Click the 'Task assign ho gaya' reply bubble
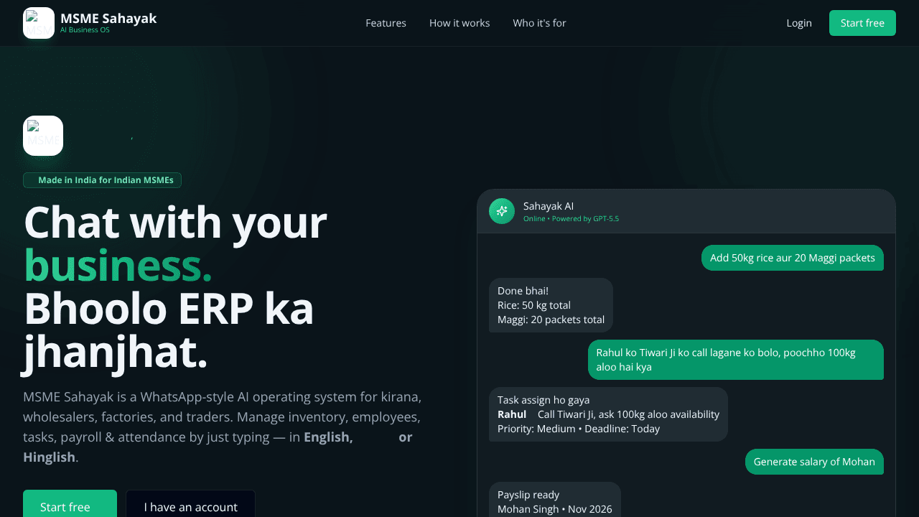Screen dimensions: 919x517 (x=608, y=414)
